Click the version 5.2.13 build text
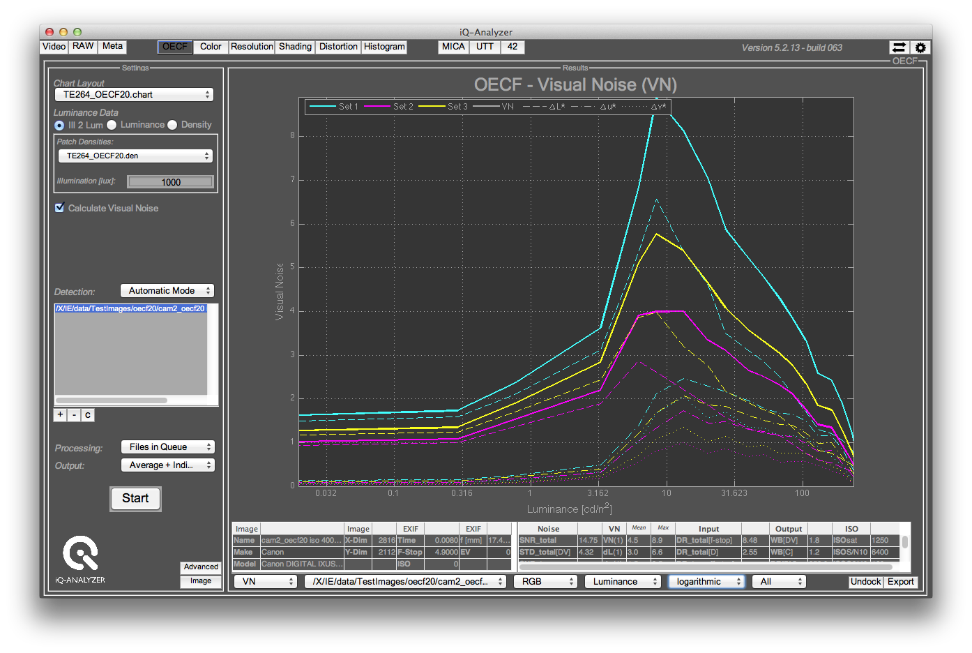 [x=791, y=48]
